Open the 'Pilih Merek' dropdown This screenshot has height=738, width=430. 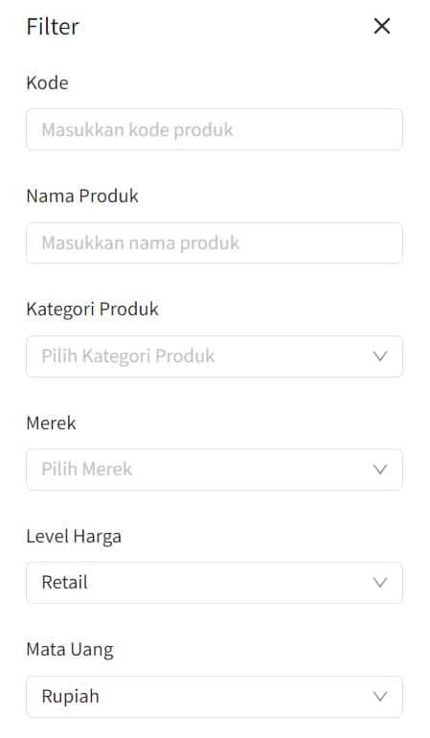point(215,470)
